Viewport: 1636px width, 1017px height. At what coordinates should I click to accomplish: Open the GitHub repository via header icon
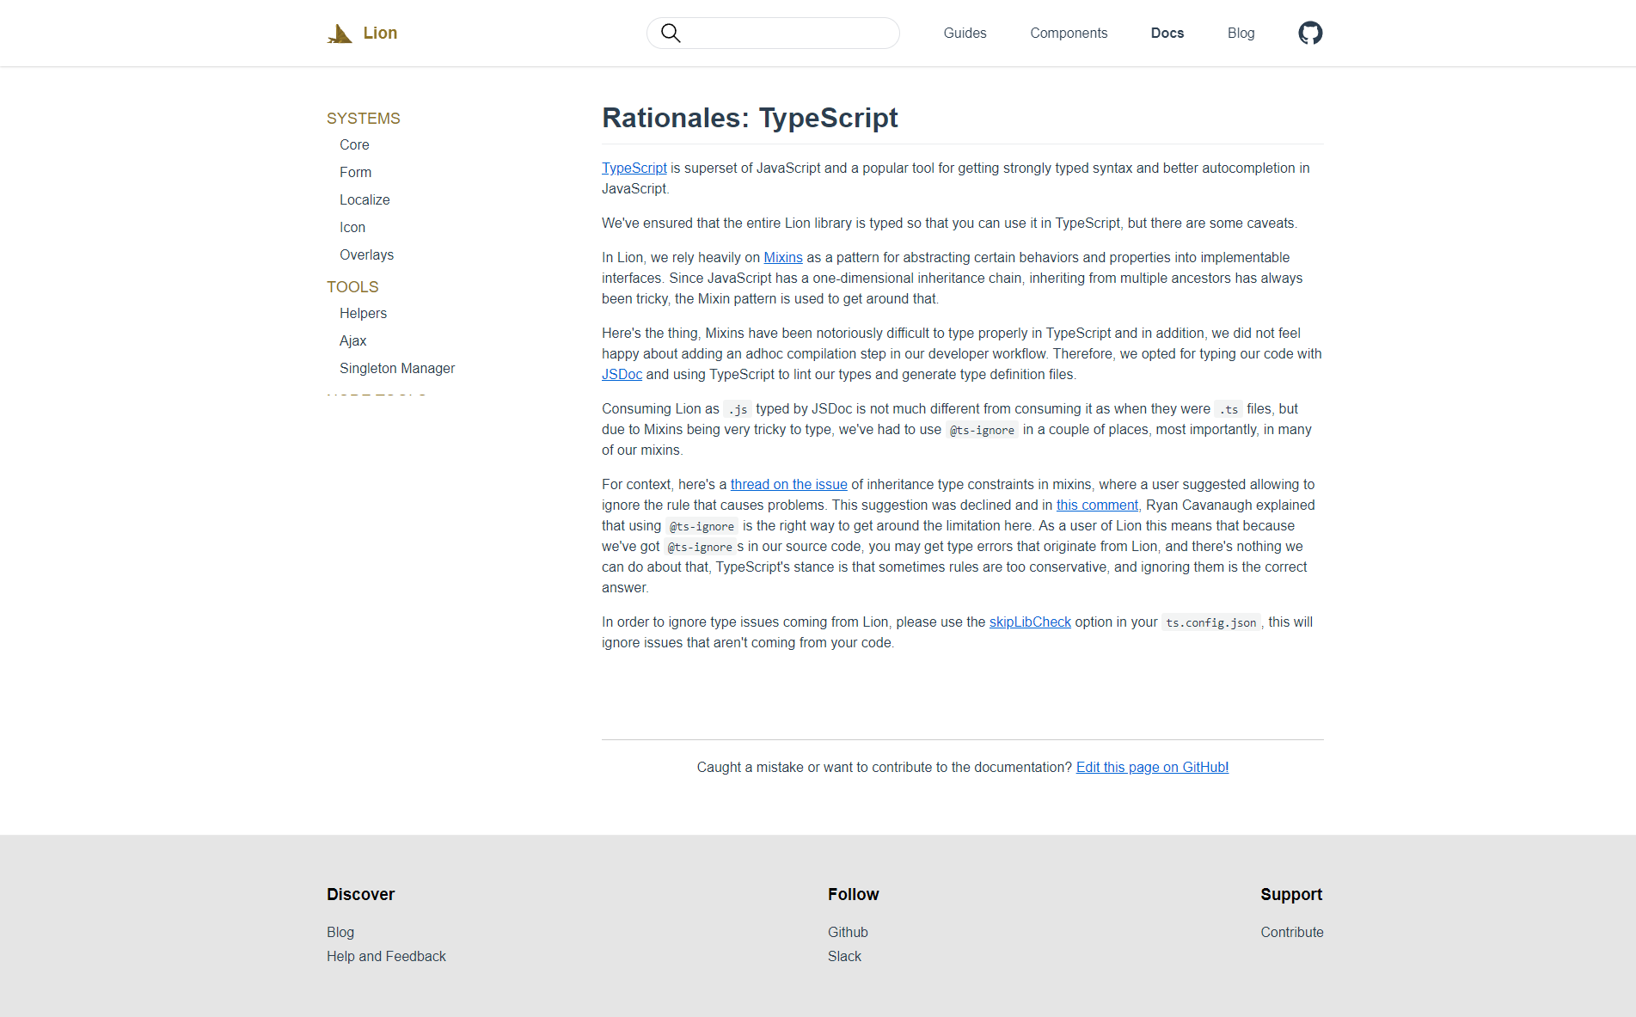[1309, 33]
